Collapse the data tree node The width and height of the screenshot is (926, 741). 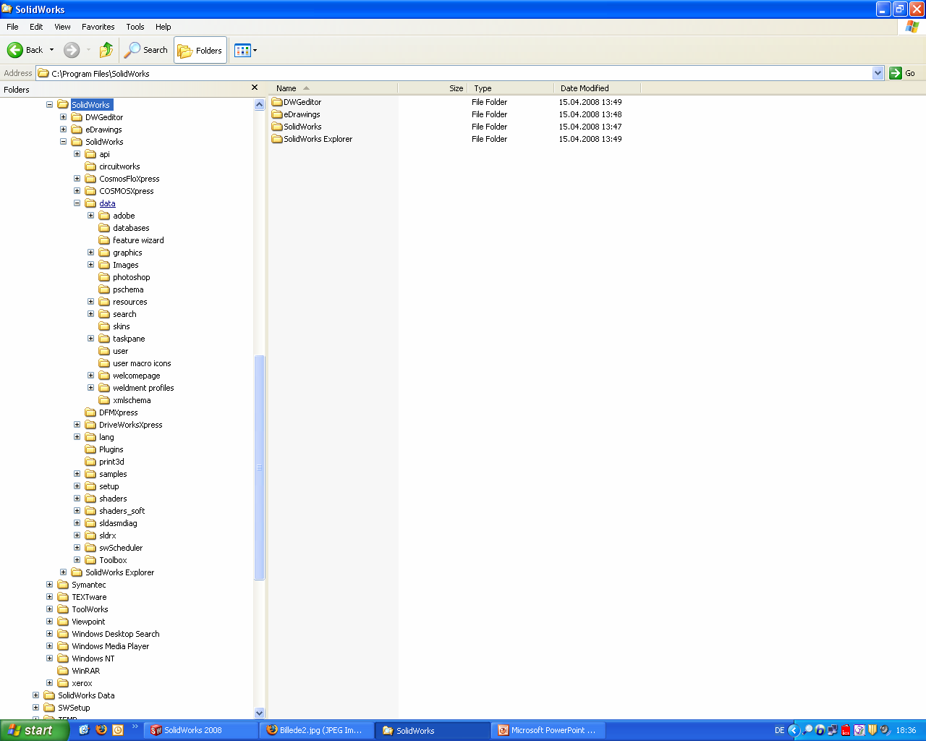point(77,203)
